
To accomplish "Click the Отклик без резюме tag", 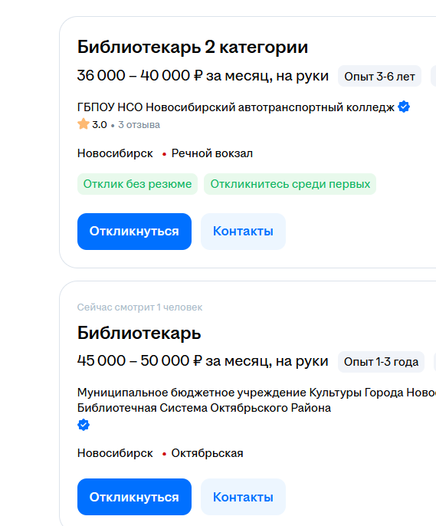I will coord(137,184).
